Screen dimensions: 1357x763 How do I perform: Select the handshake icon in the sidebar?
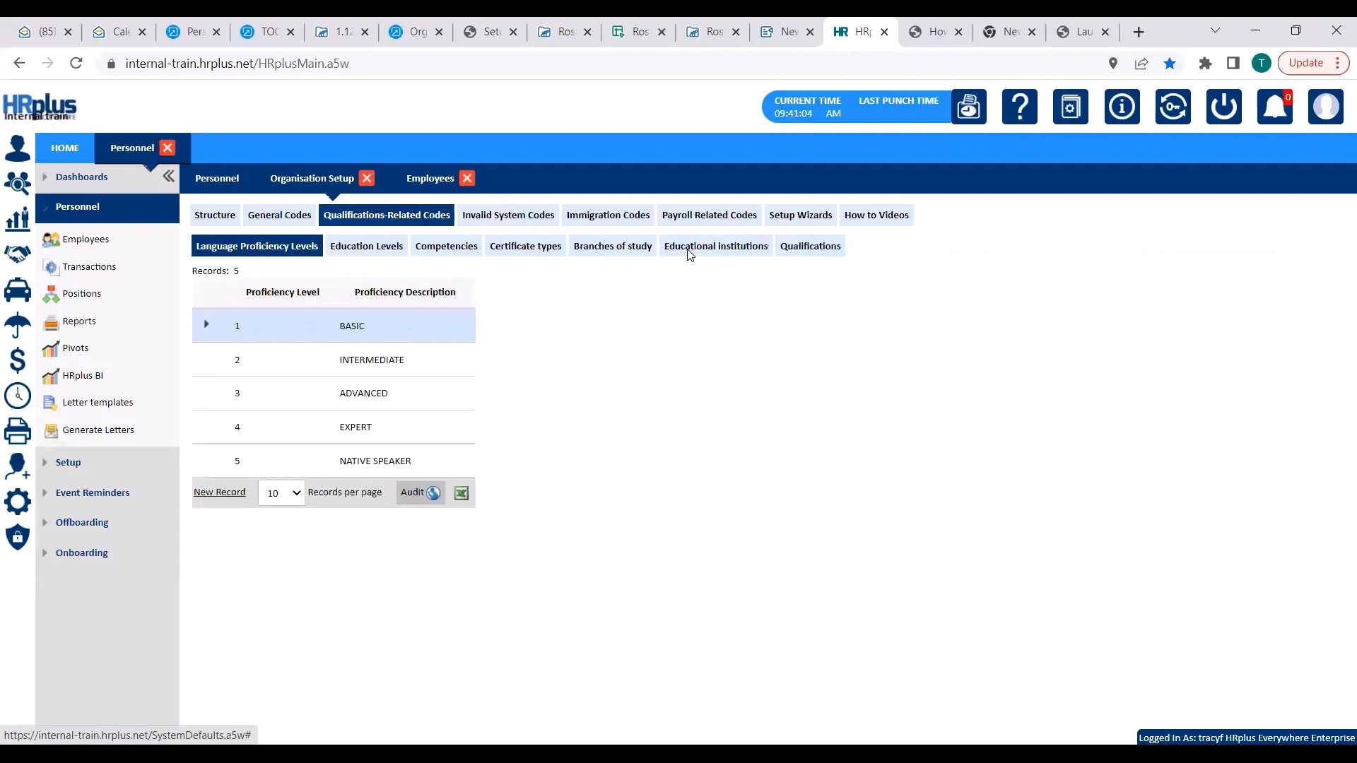[x=18, y=254]
